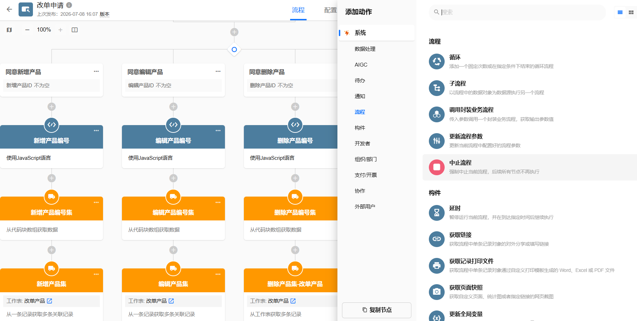Add the 获取链接 action

(x=529, y=239)
